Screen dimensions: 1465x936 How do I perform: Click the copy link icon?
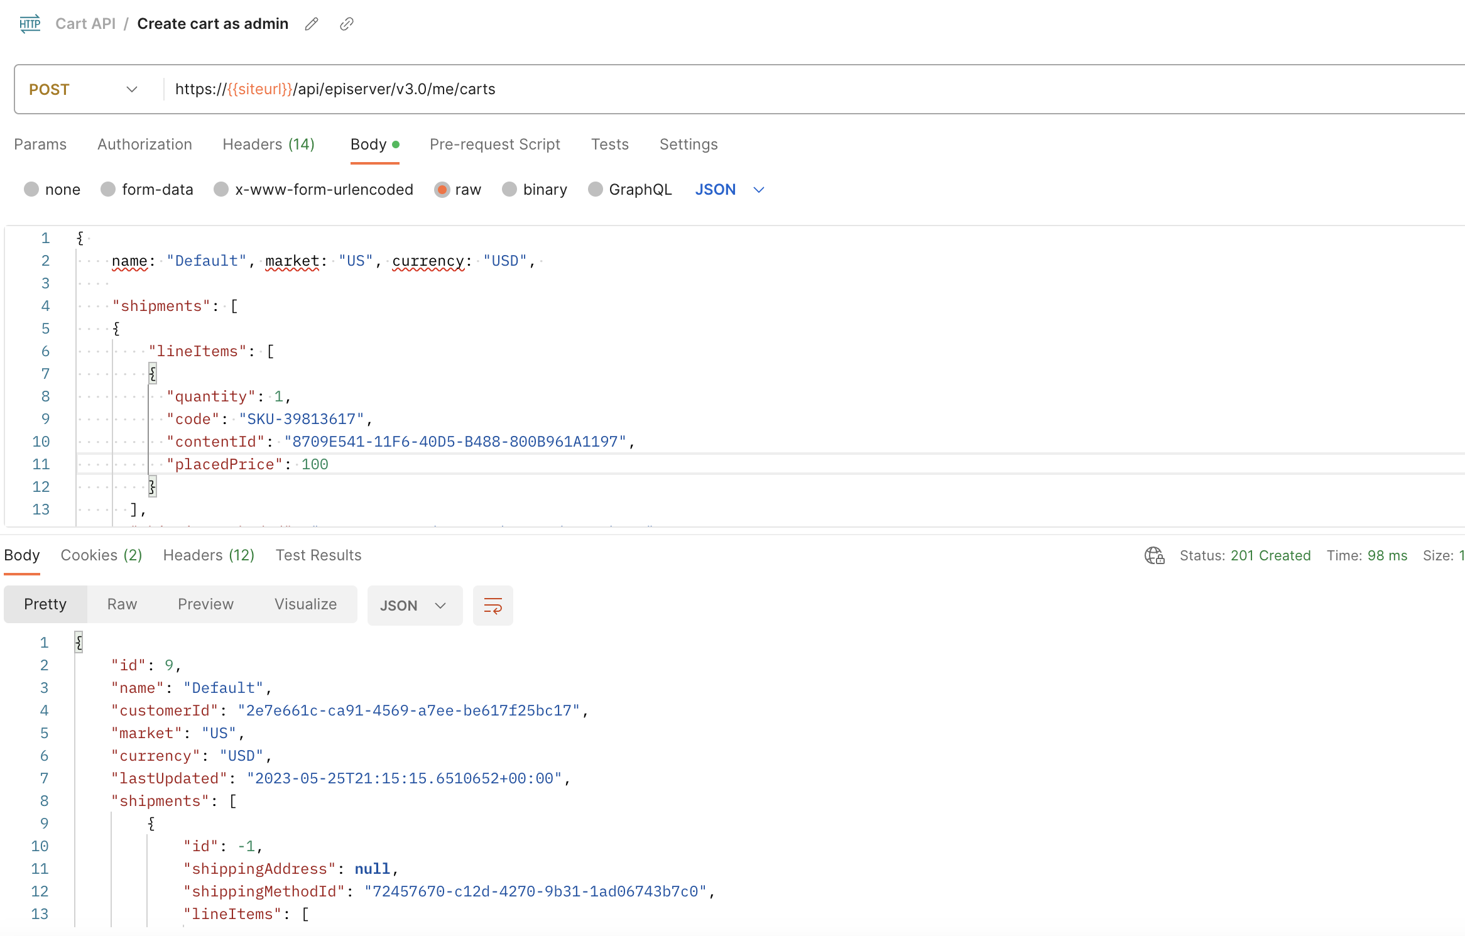coord(347,24)
